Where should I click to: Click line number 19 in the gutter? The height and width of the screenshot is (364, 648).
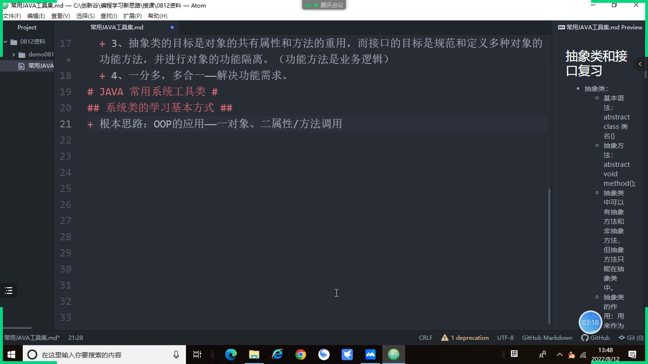(65, 92)
